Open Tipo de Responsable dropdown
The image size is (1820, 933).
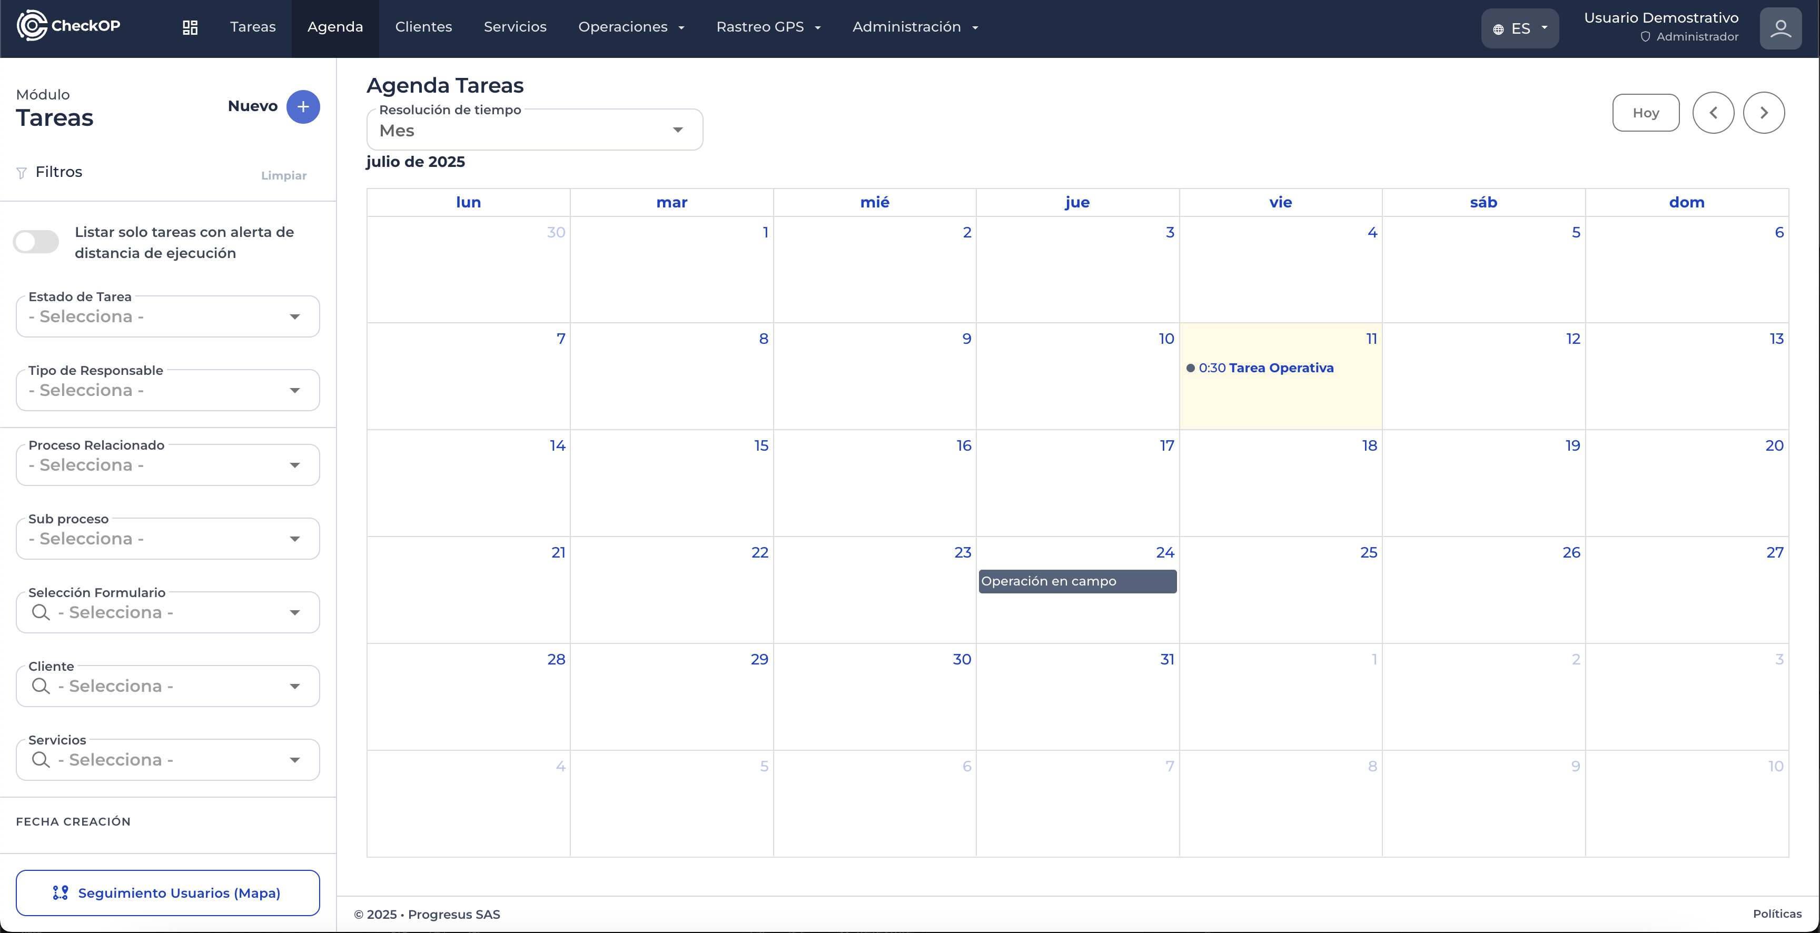[x=167, y=390]
